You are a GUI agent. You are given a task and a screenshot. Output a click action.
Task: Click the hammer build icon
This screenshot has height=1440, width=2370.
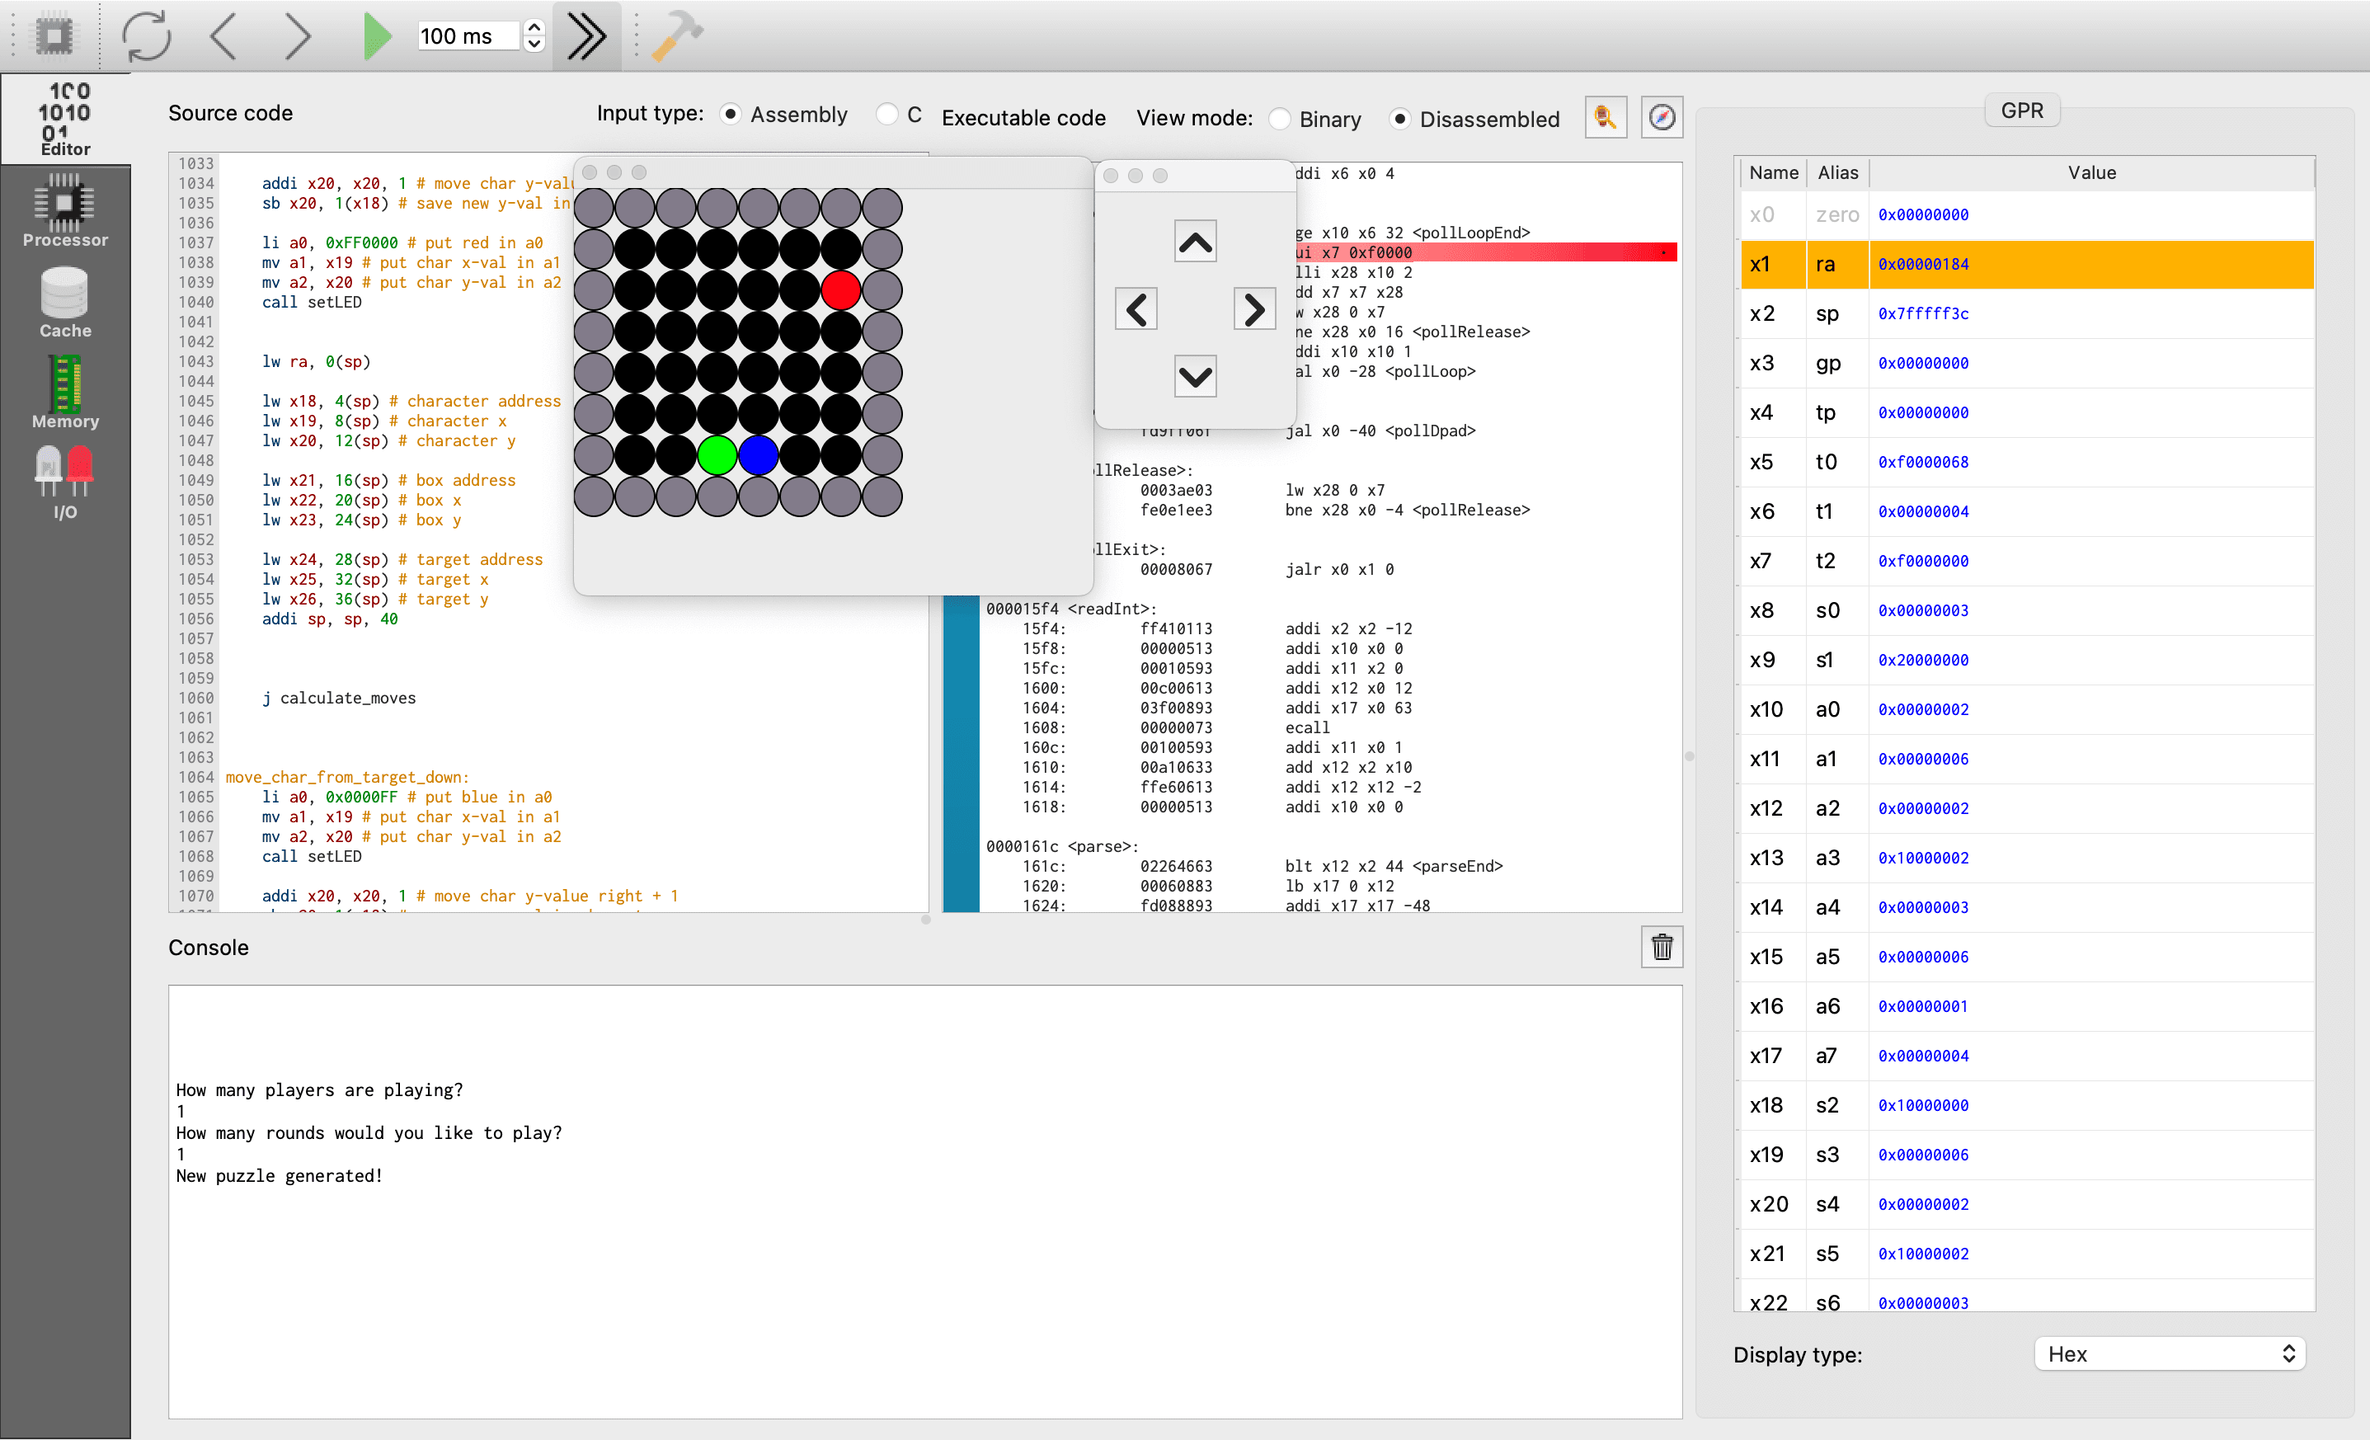(x=677, y=36)
